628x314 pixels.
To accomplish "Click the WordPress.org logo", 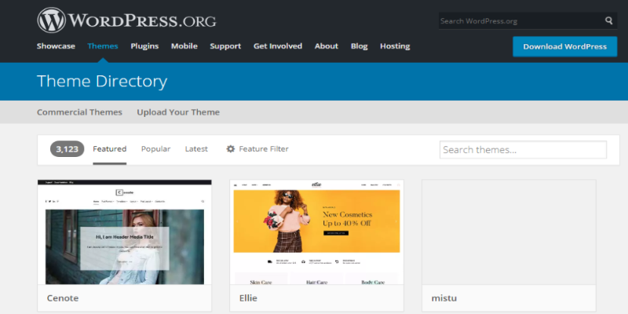I will (126, 20).
